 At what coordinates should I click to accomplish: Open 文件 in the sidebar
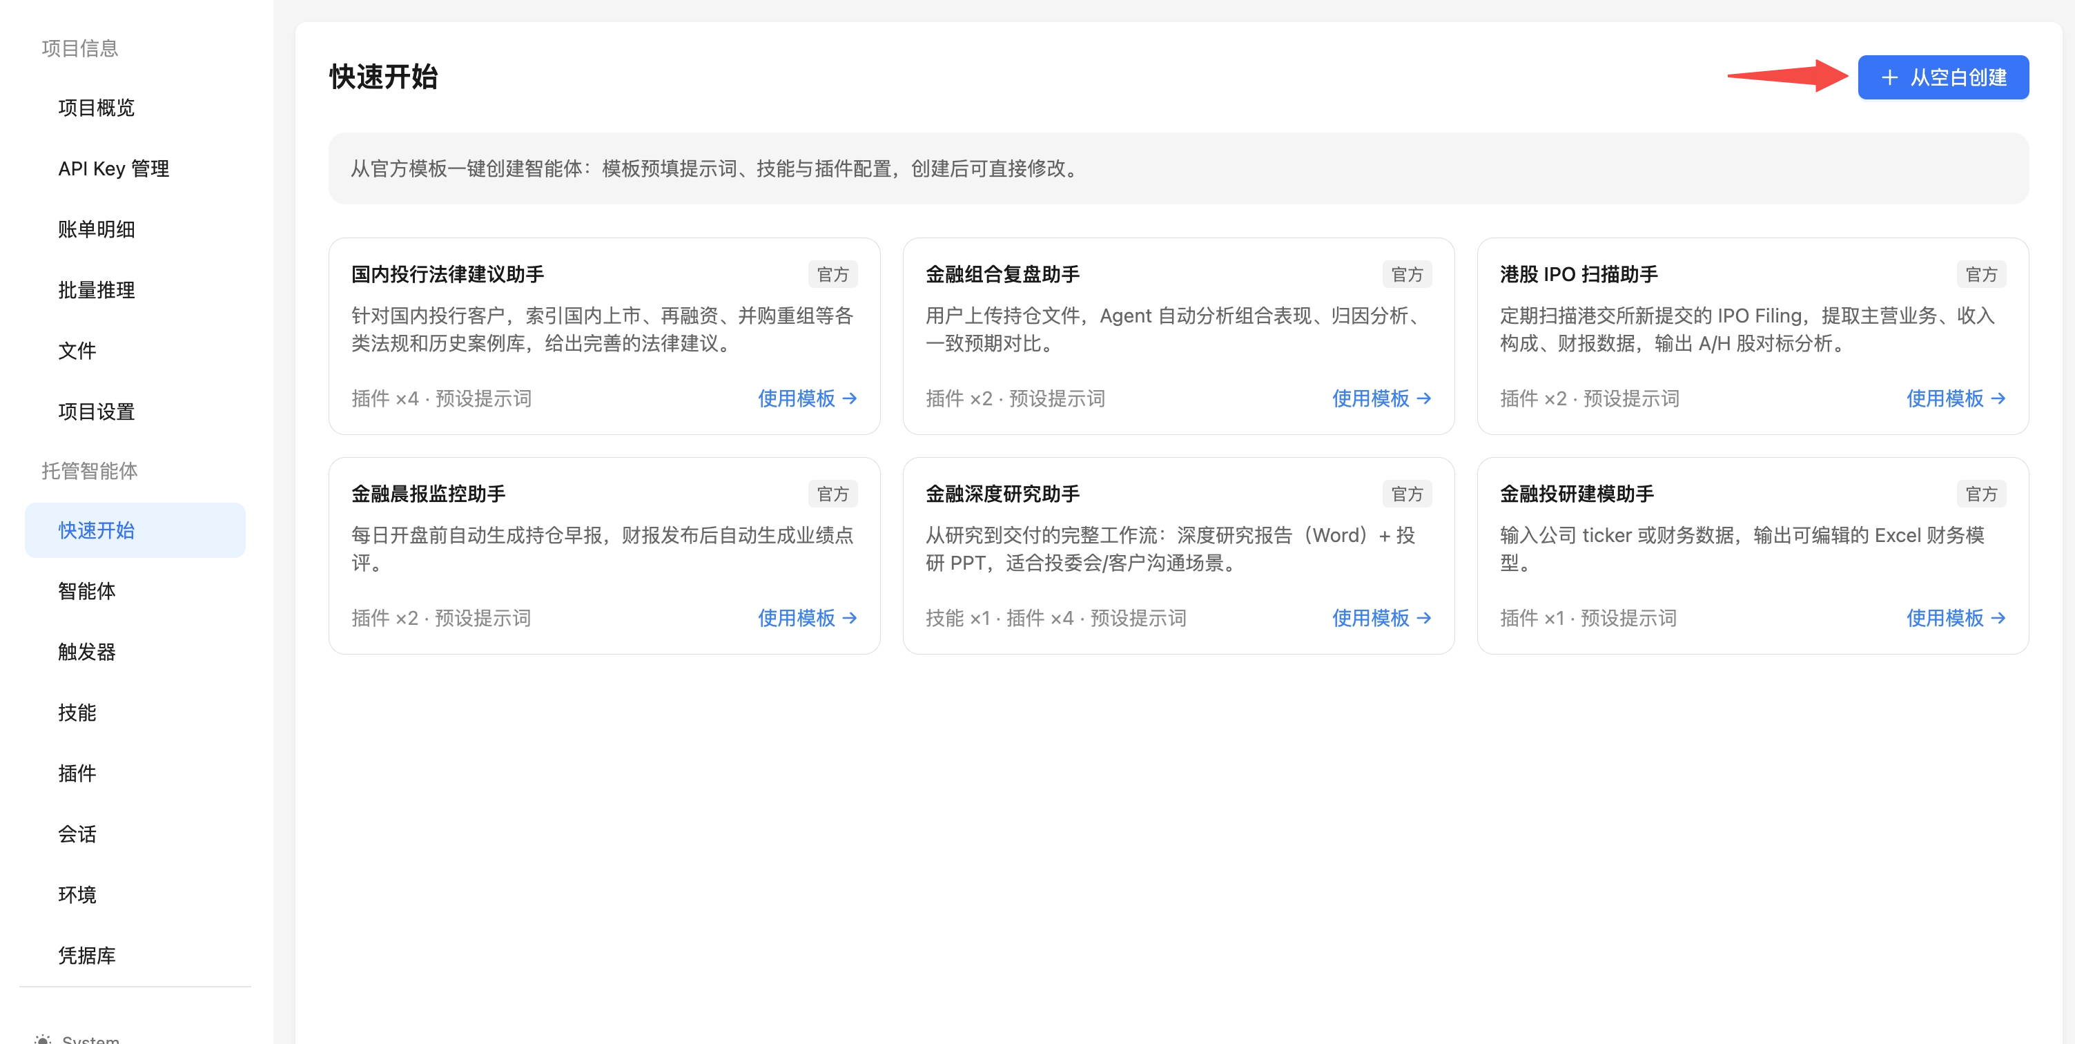(77, 351)
